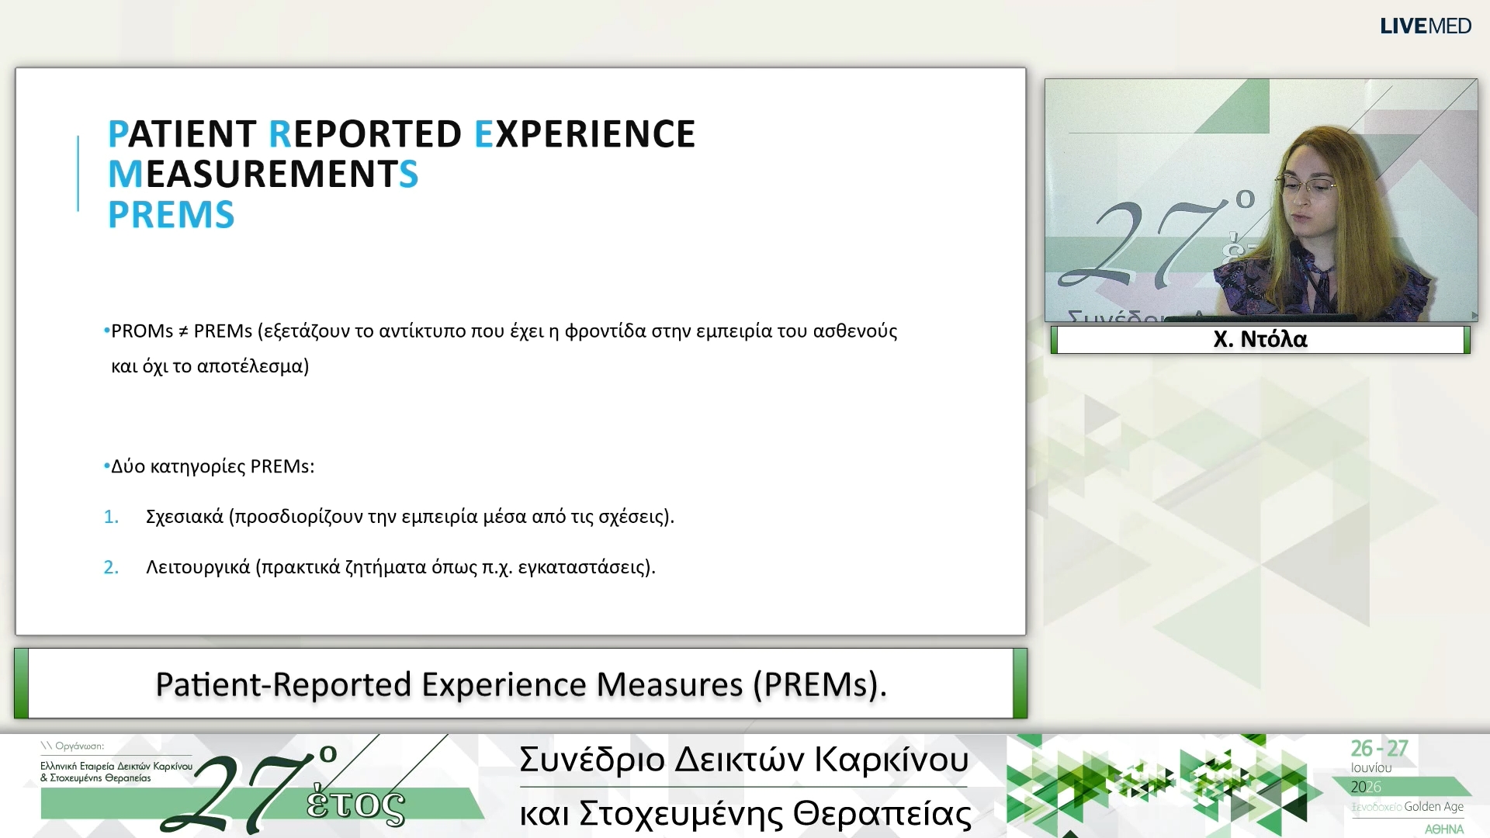Click list item 1 'Σχεσιακά'

tap(389, 517)
